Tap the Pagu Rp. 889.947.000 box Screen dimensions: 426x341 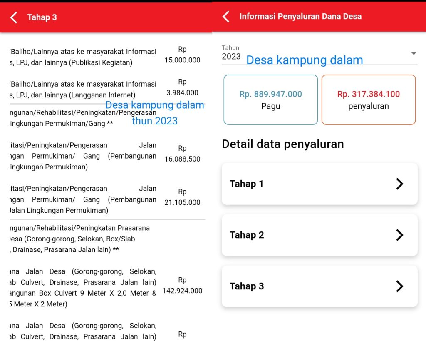click(270, 100)
